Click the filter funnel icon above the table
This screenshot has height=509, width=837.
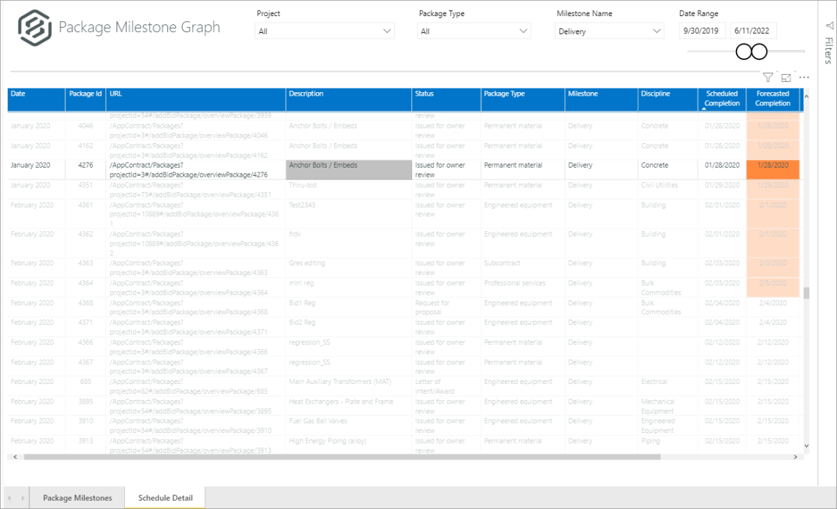767,78
